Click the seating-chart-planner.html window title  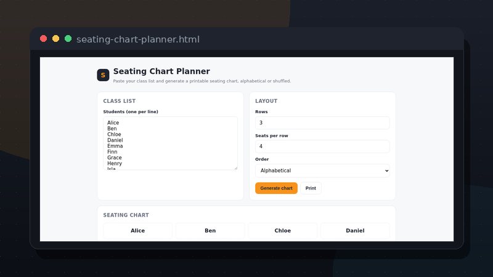138,39
